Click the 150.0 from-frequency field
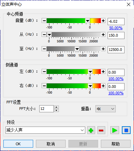 tap(116, 35)
